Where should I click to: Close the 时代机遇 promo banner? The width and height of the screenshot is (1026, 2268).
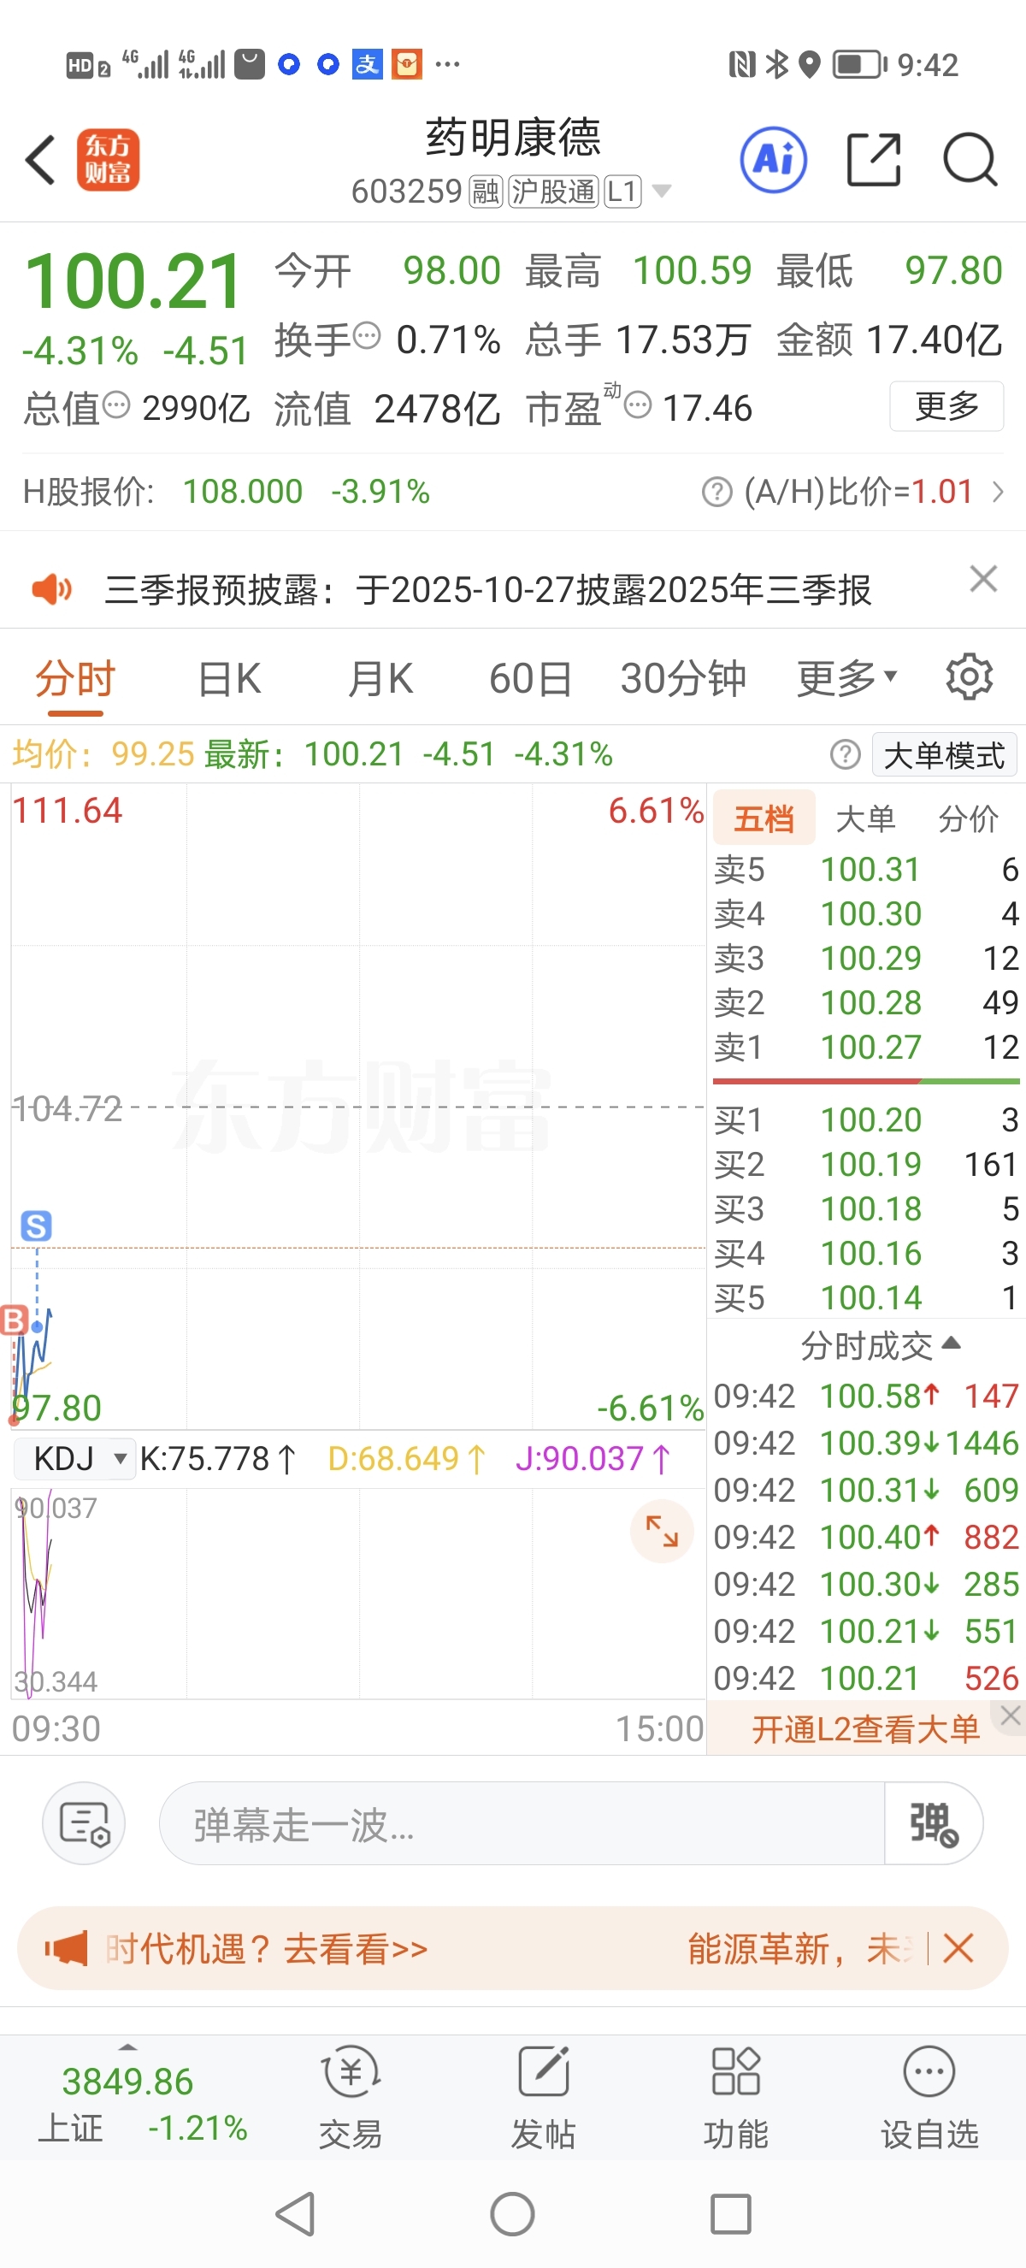tap(958, 1948)
